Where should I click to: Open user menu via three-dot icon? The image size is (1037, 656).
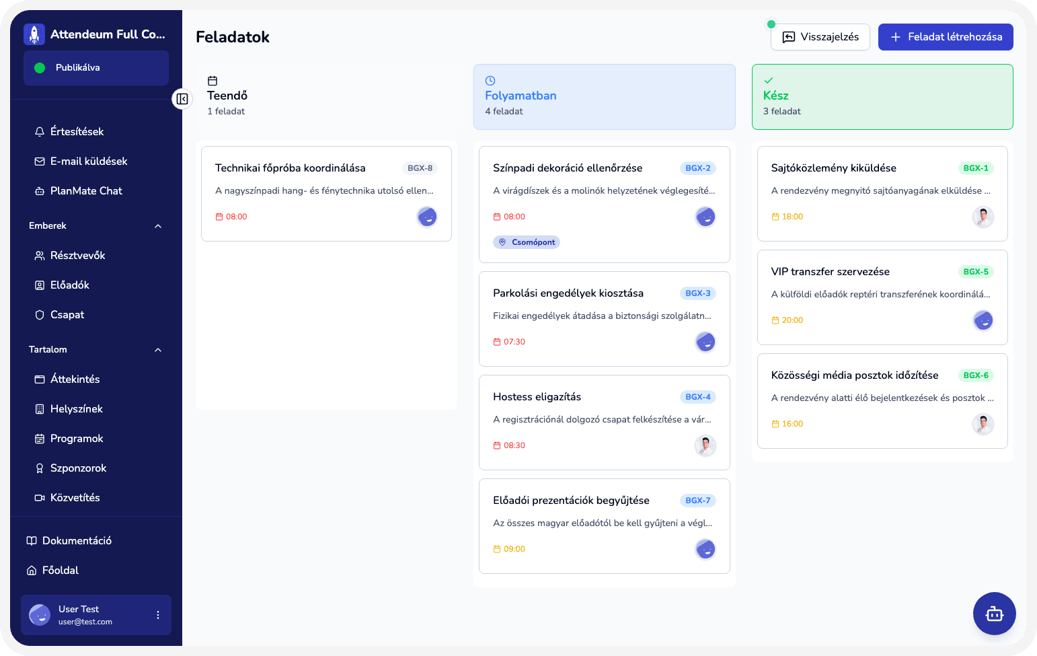pyautogui.click(x=158, y=615)
